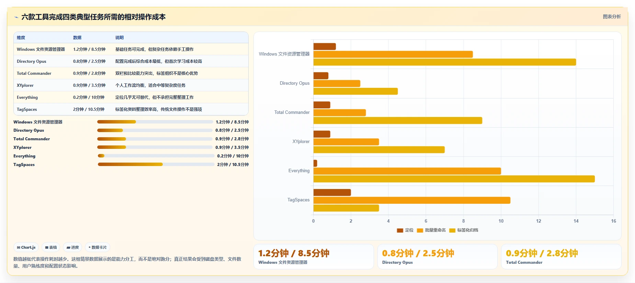The image size is (635, 283).
Task: Click the XYplorer 标签化归档 chart bar
Action: (379, 150)
